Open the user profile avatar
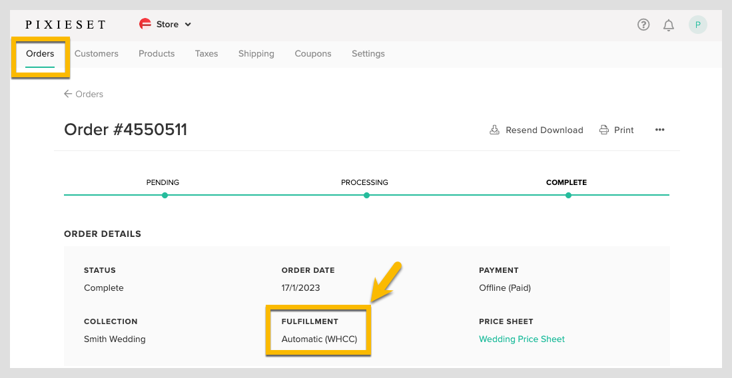The width and height of the screenshot is (732, 378). [x=697, y=25]
